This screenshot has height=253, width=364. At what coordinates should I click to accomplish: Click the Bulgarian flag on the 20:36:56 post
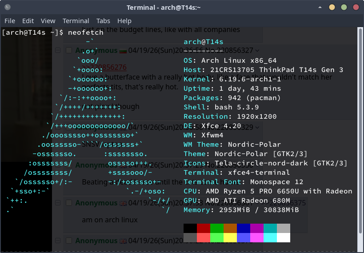pos(123,51)
